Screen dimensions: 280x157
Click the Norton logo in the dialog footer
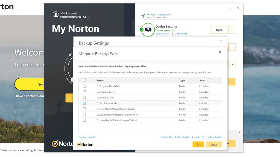[85, 144]
